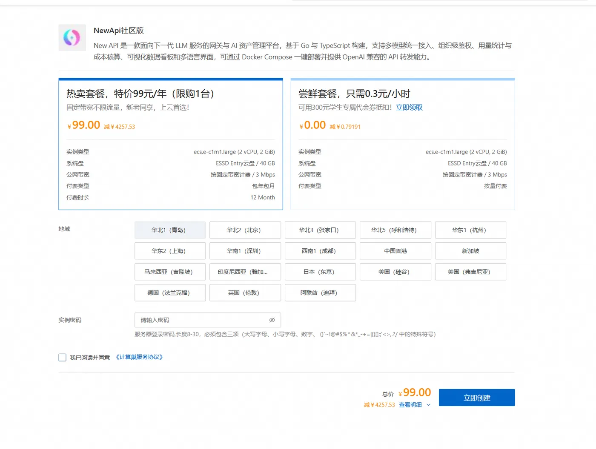Select the 热卖套餐 99元/年 plan card

coord(171,144)
